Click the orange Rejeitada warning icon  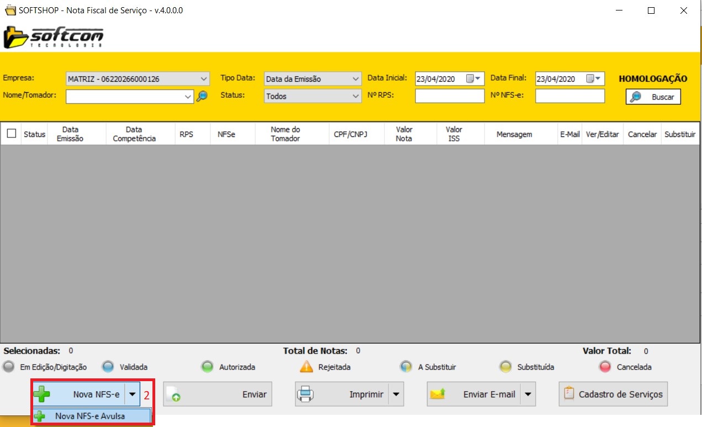[x=306, y=367]
